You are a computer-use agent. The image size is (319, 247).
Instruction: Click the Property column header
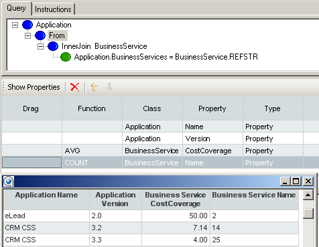pos(212,108)
